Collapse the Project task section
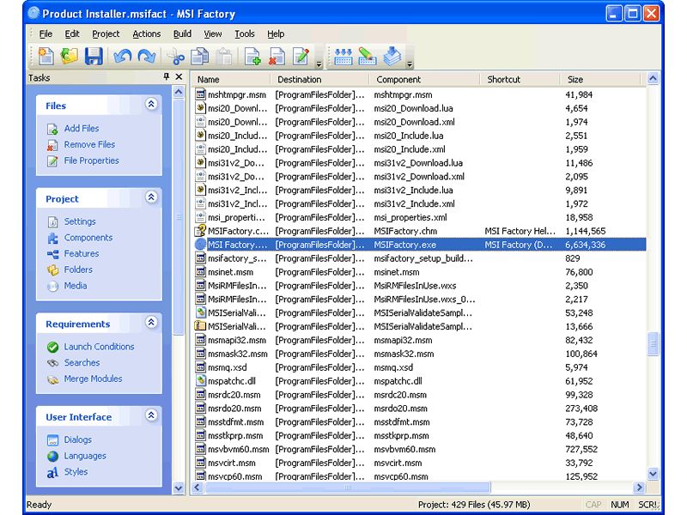687x515 pixels. click(x=151, y=197)
